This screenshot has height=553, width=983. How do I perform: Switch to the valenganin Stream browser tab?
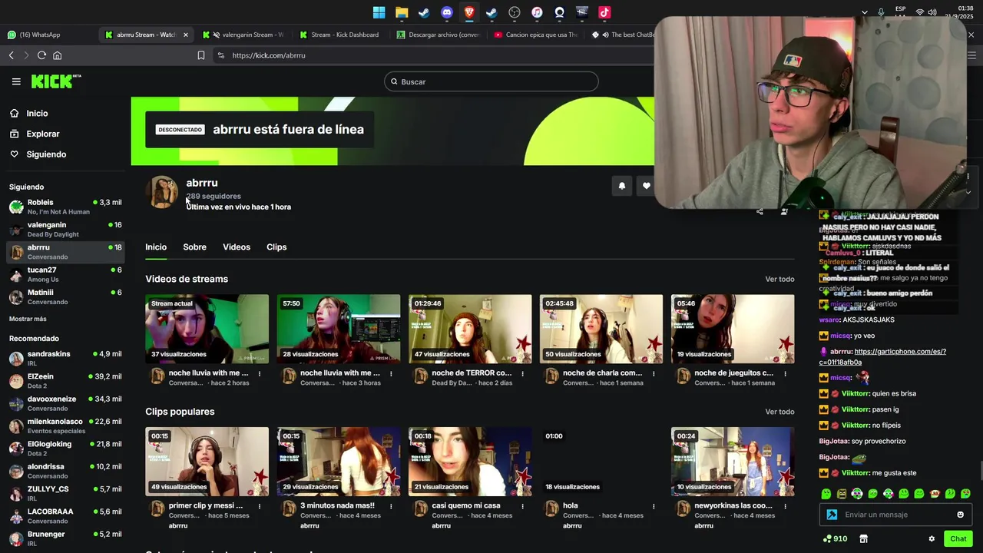click(x=243, y=35)
